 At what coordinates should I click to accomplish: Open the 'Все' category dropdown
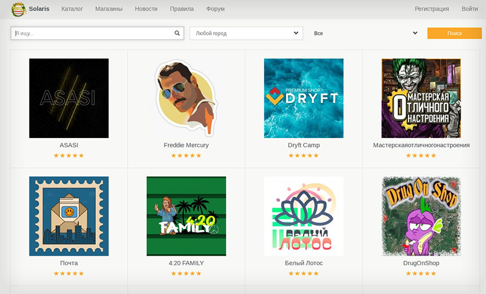(x=365, y=33)
